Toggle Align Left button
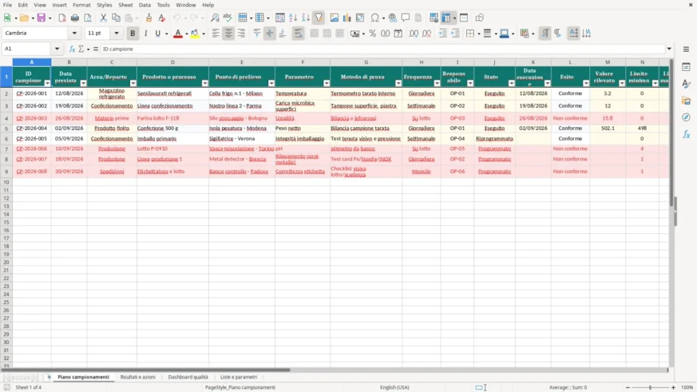 [216, 33]
